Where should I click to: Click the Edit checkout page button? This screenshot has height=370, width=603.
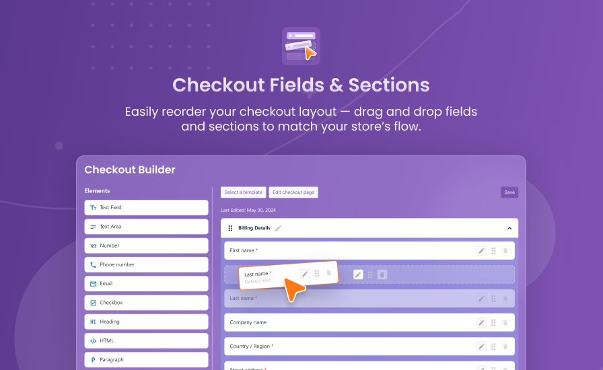pos(293,192)
